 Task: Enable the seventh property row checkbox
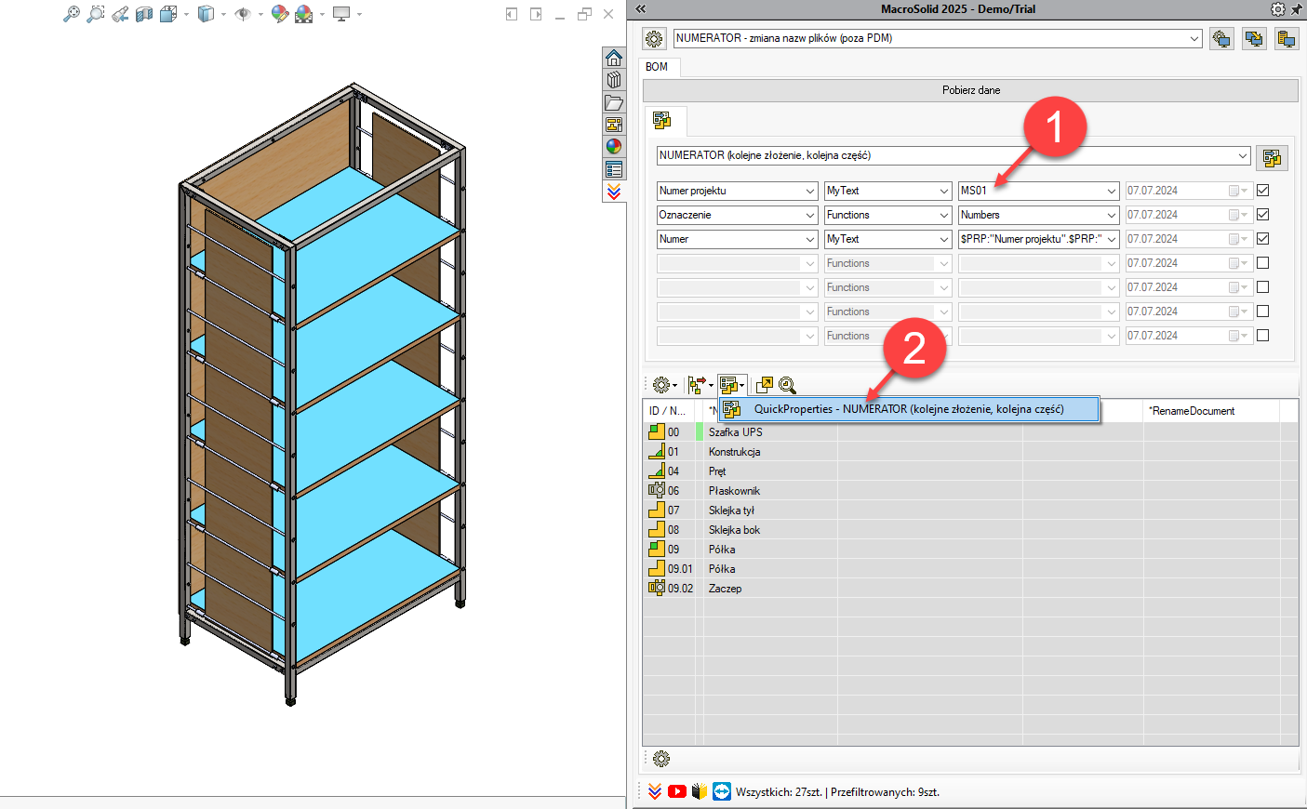pyautogui.click(x=1262, y=335)
